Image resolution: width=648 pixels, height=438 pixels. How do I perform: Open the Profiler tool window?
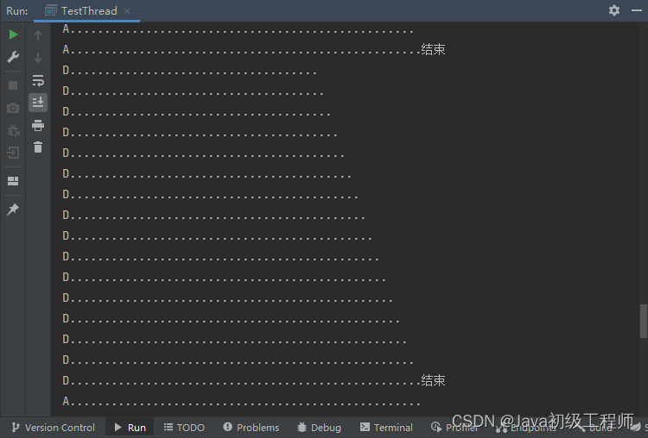454,428
